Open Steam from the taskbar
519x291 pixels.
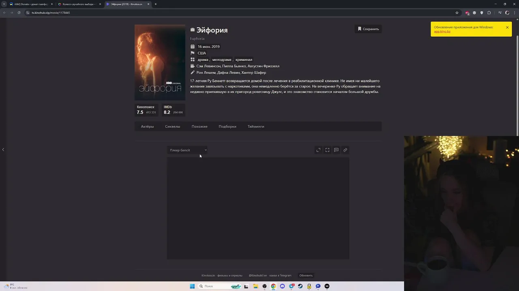300,286
